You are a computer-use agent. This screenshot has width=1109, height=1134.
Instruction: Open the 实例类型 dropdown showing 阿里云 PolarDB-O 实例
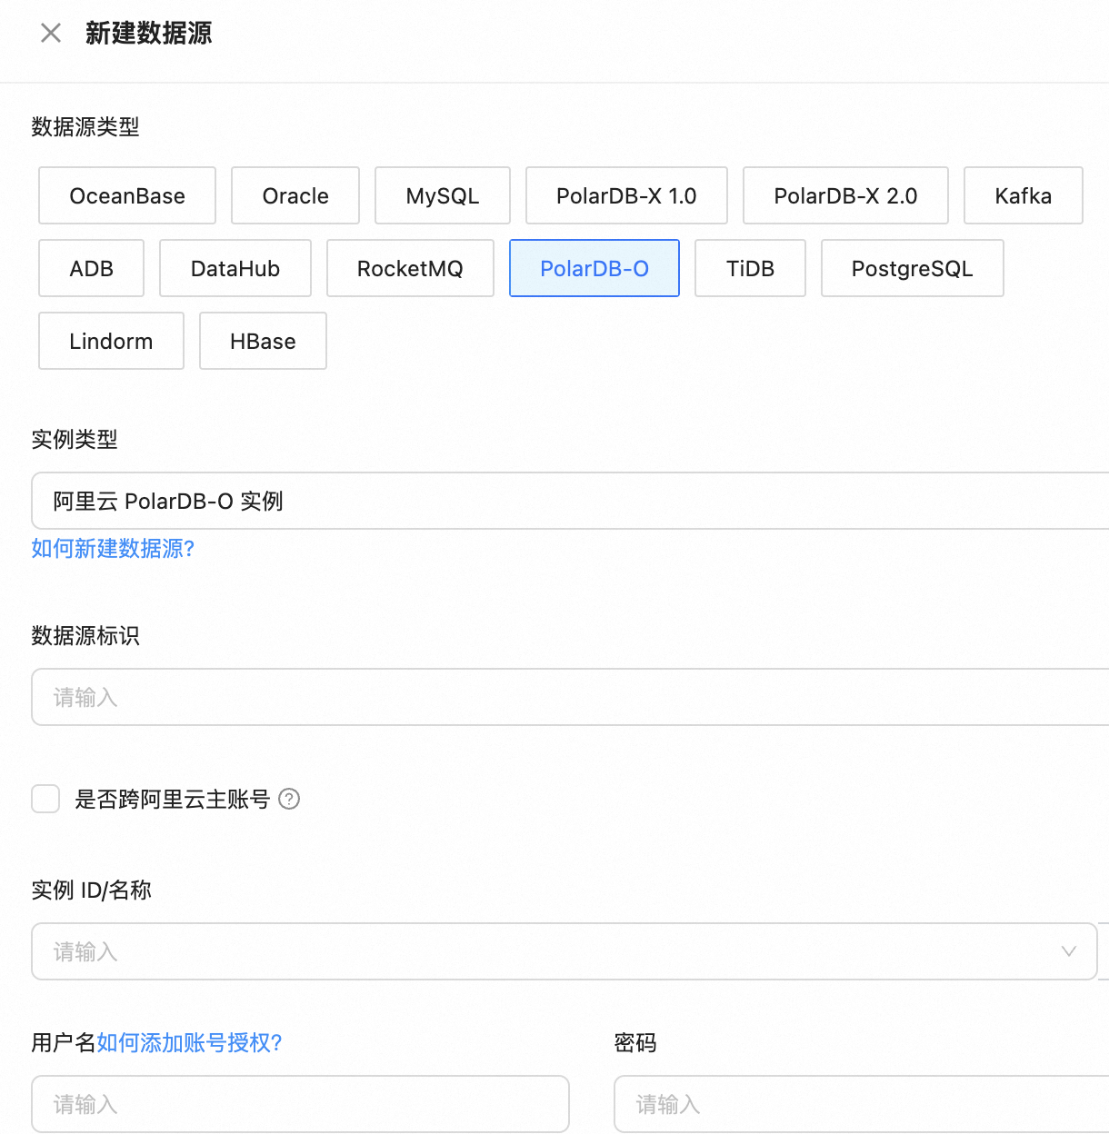pos(570,501)
